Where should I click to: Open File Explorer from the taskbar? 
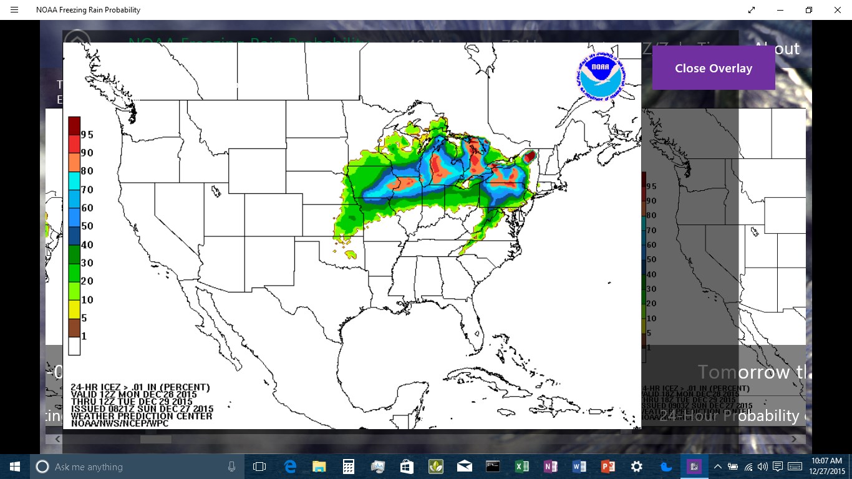click(x=319, y=467)
